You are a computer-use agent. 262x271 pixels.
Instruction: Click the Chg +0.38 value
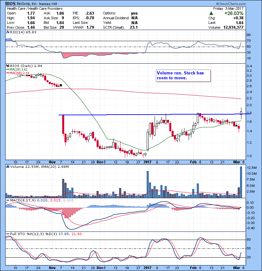(x=238, y=18)
